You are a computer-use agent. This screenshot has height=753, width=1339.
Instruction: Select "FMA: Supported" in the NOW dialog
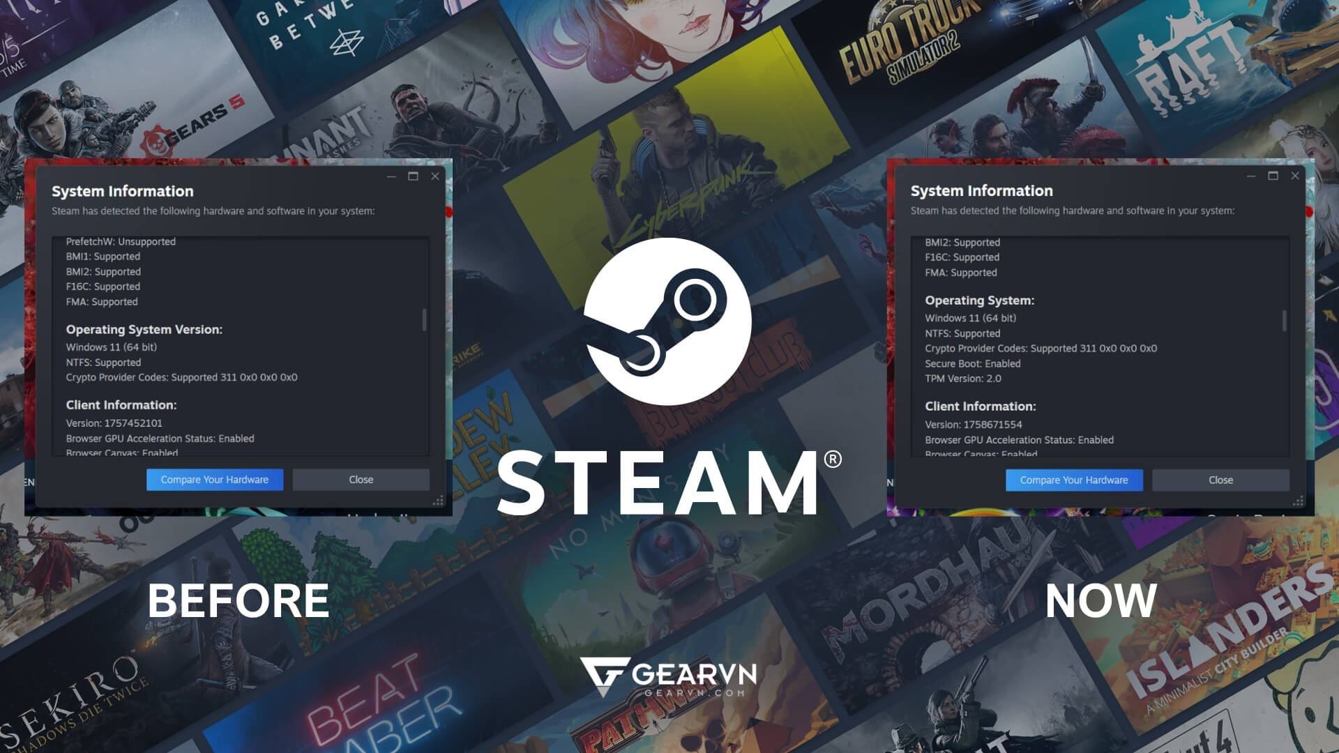click(x=961, y=273)
